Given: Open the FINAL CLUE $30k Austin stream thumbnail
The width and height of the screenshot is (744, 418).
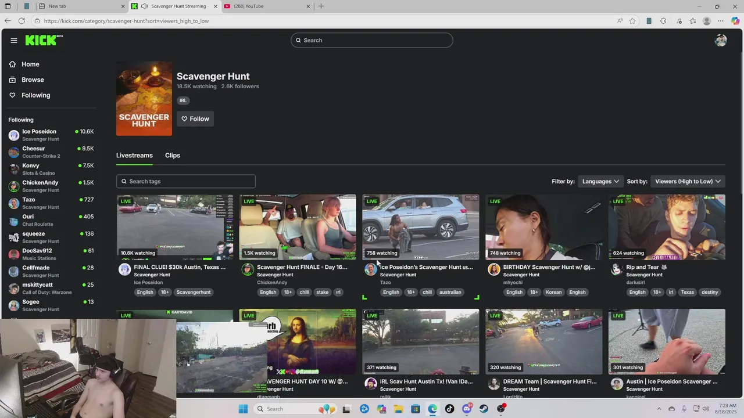Looking at the screenshot, I should pos(174,227).
